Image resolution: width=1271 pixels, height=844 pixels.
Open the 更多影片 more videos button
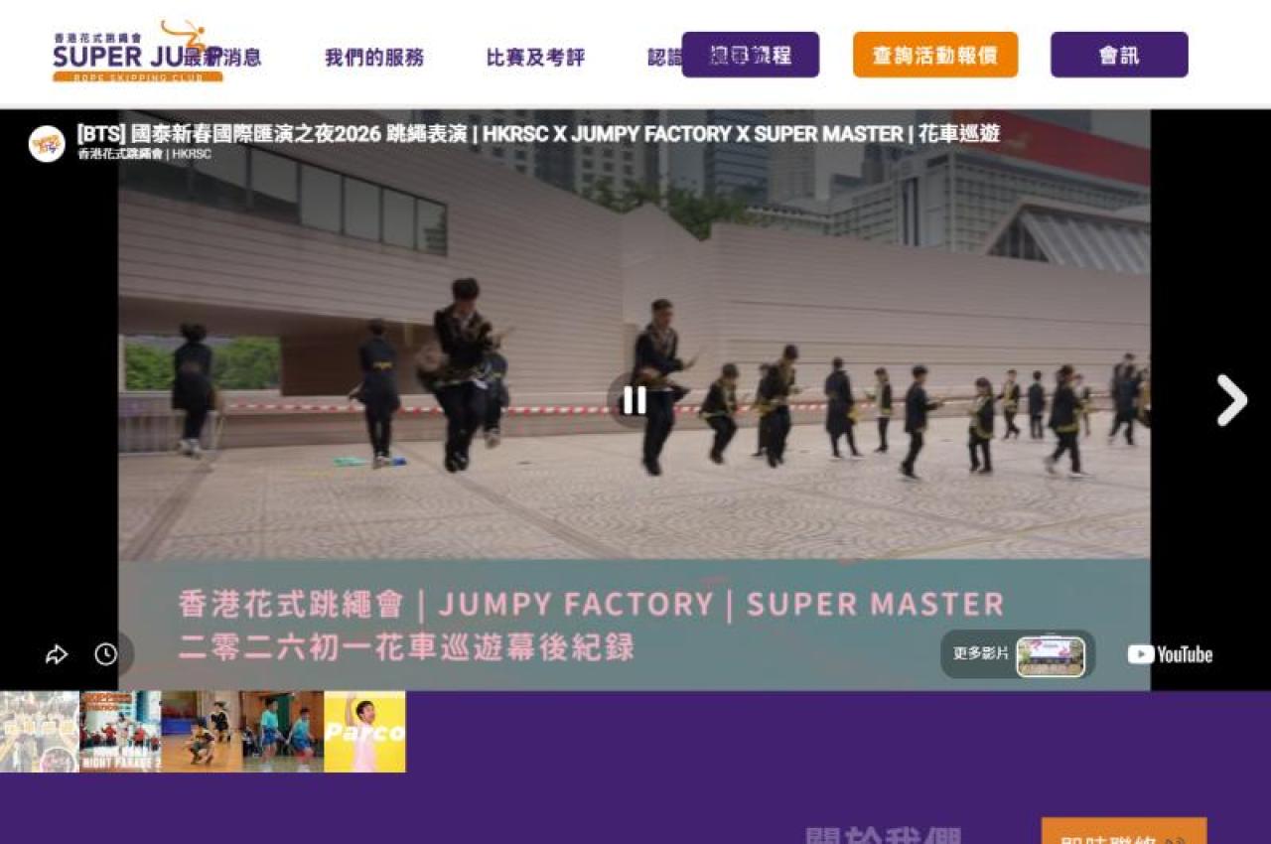click(1018, 654)
